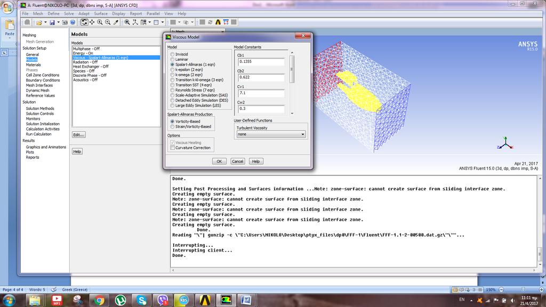Click Cancel in Viscous Model dialog
546x307 pixels.
[x=237, y=161]
